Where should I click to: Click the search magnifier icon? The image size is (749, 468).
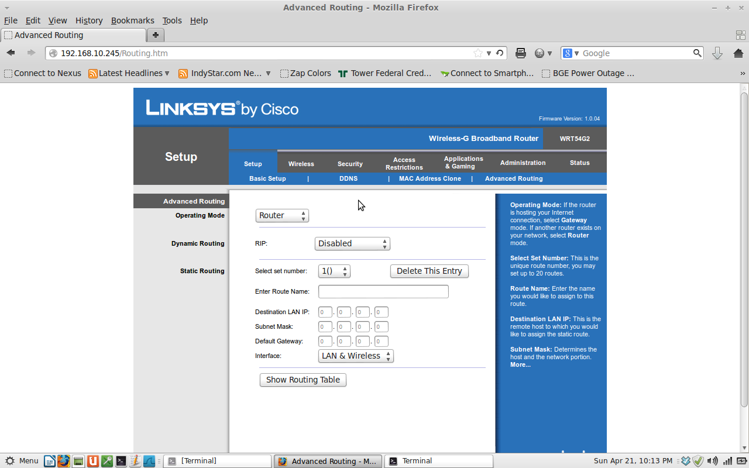click(697, 53)
